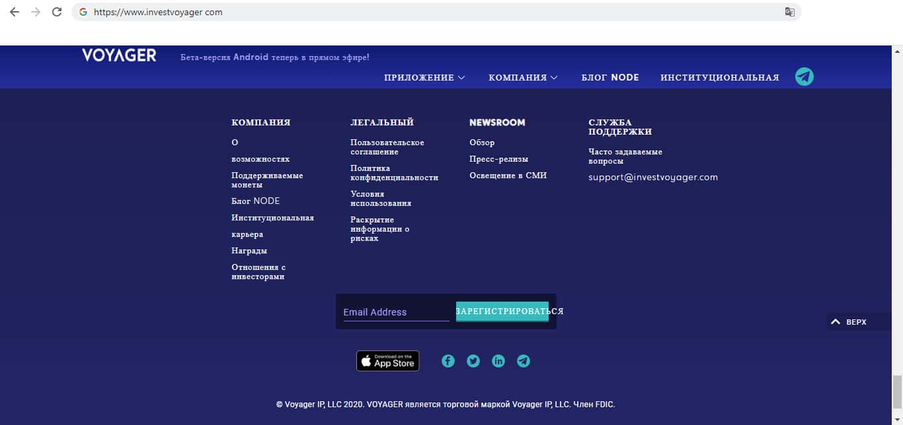Click the ЛЕГАЛЬНЫЙ footer column heading
Viewport: 903px width, 425px height.
pos(382,123)
